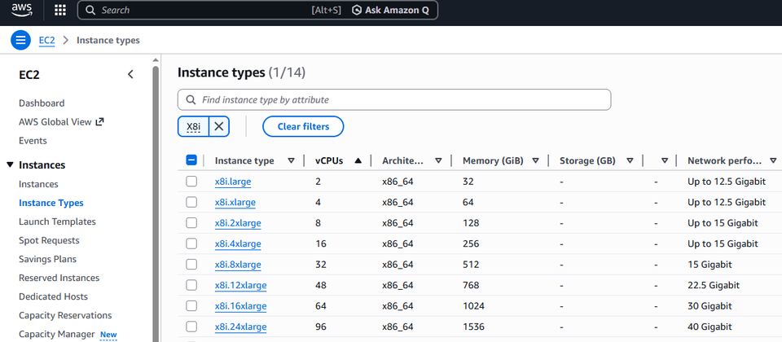Open Savings Plans in sidebar

point(47,259)
